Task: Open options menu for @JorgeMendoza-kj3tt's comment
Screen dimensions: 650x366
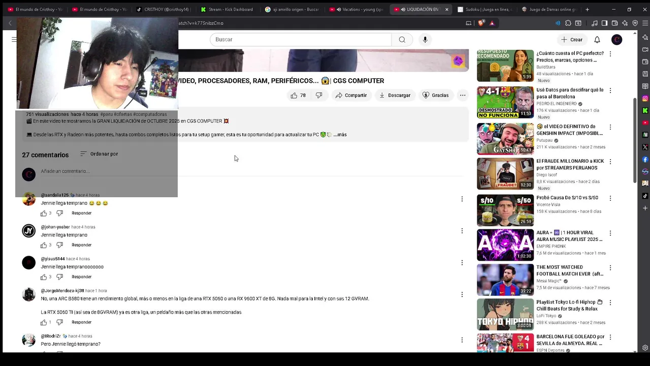Action: point(462,294)
